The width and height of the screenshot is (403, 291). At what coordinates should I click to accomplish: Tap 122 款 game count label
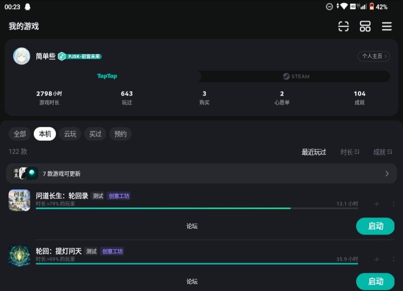pyautogui.click(x=18, y=152)
